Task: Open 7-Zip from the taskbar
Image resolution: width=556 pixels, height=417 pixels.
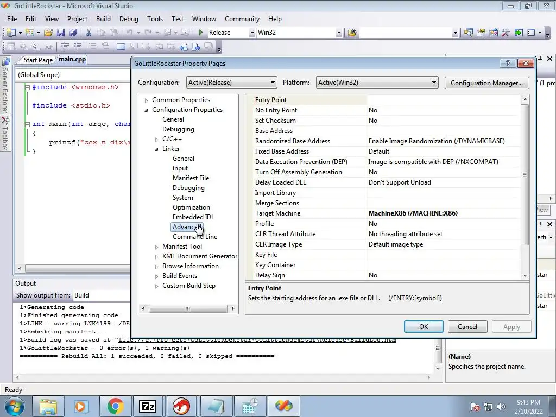Action: tap(148, 406)
